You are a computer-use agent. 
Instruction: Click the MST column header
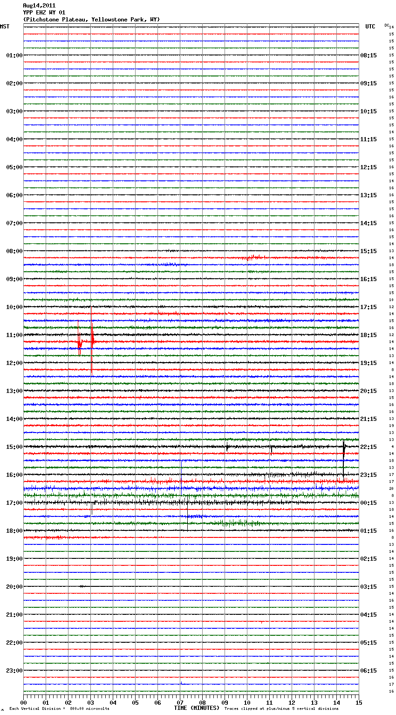[x=5, y=27]
